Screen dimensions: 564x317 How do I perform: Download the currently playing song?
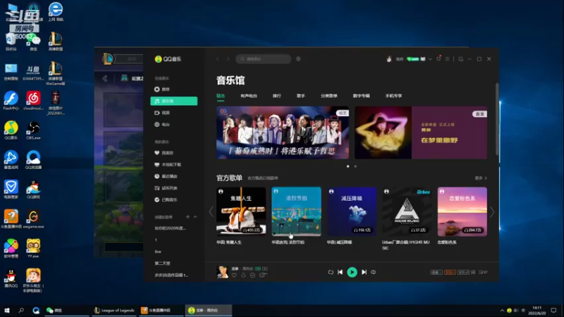tap(243, 275)
